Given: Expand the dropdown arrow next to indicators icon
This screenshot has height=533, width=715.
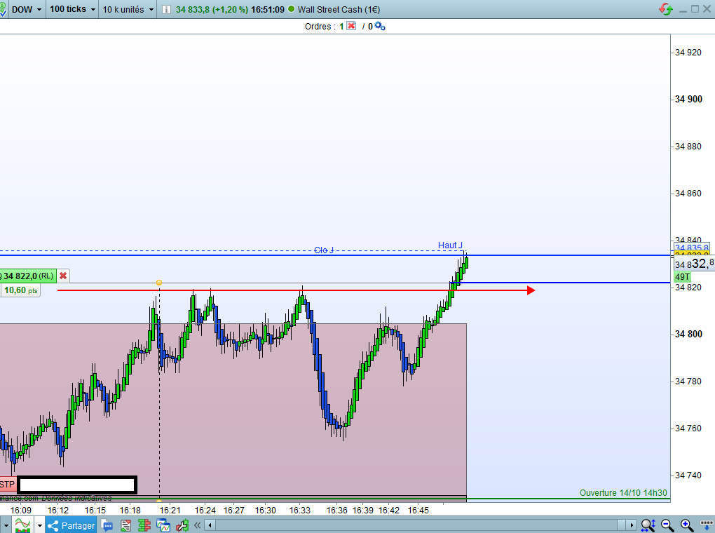Looking at the screenshot, I should [40, 525].
